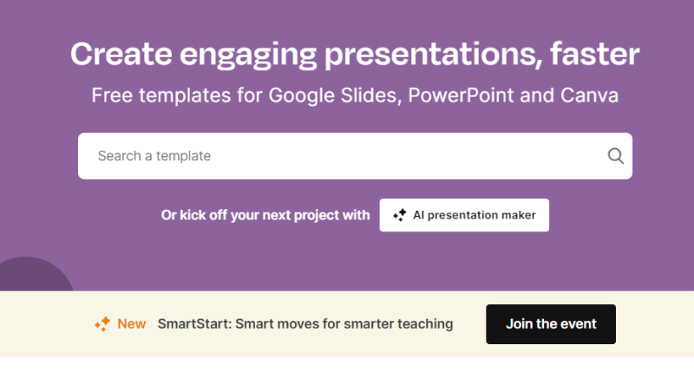Image resolution: width=694 pixels, height=391 pixels.
Task: Click the word Create in the headline
Action: (x=118, y=55)
